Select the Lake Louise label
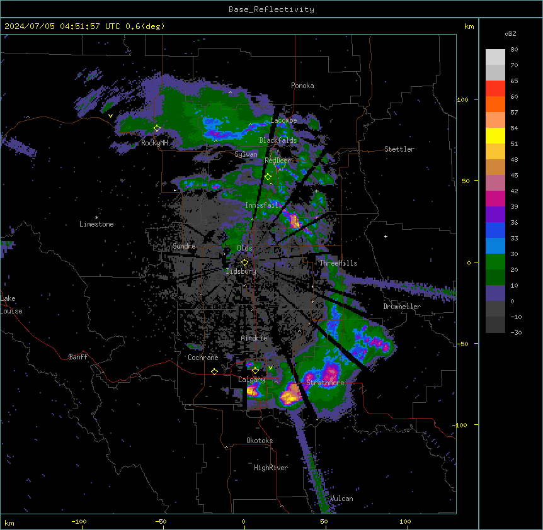 tap(11, 305)
